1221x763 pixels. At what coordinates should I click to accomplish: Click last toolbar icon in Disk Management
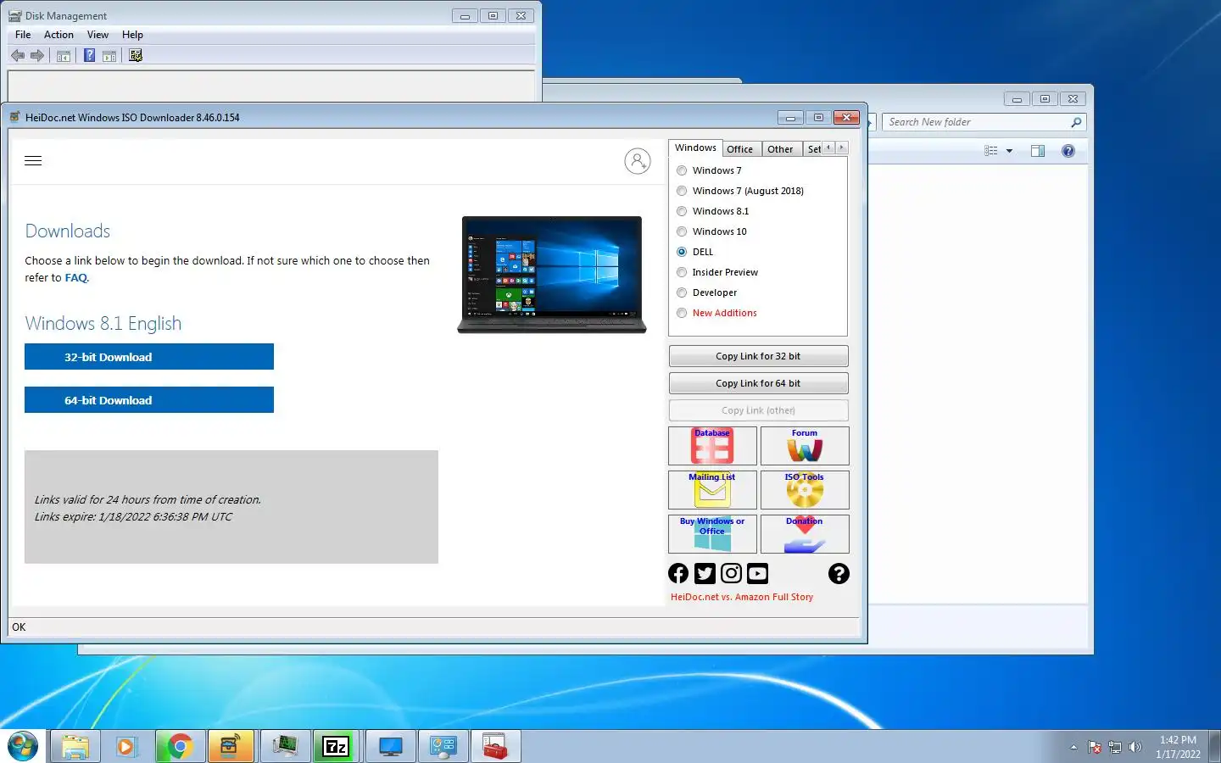point(136,56)
